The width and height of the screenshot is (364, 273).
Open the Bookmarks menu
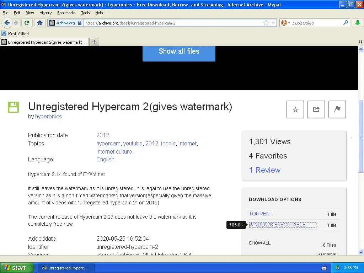(x=66, y=13)
